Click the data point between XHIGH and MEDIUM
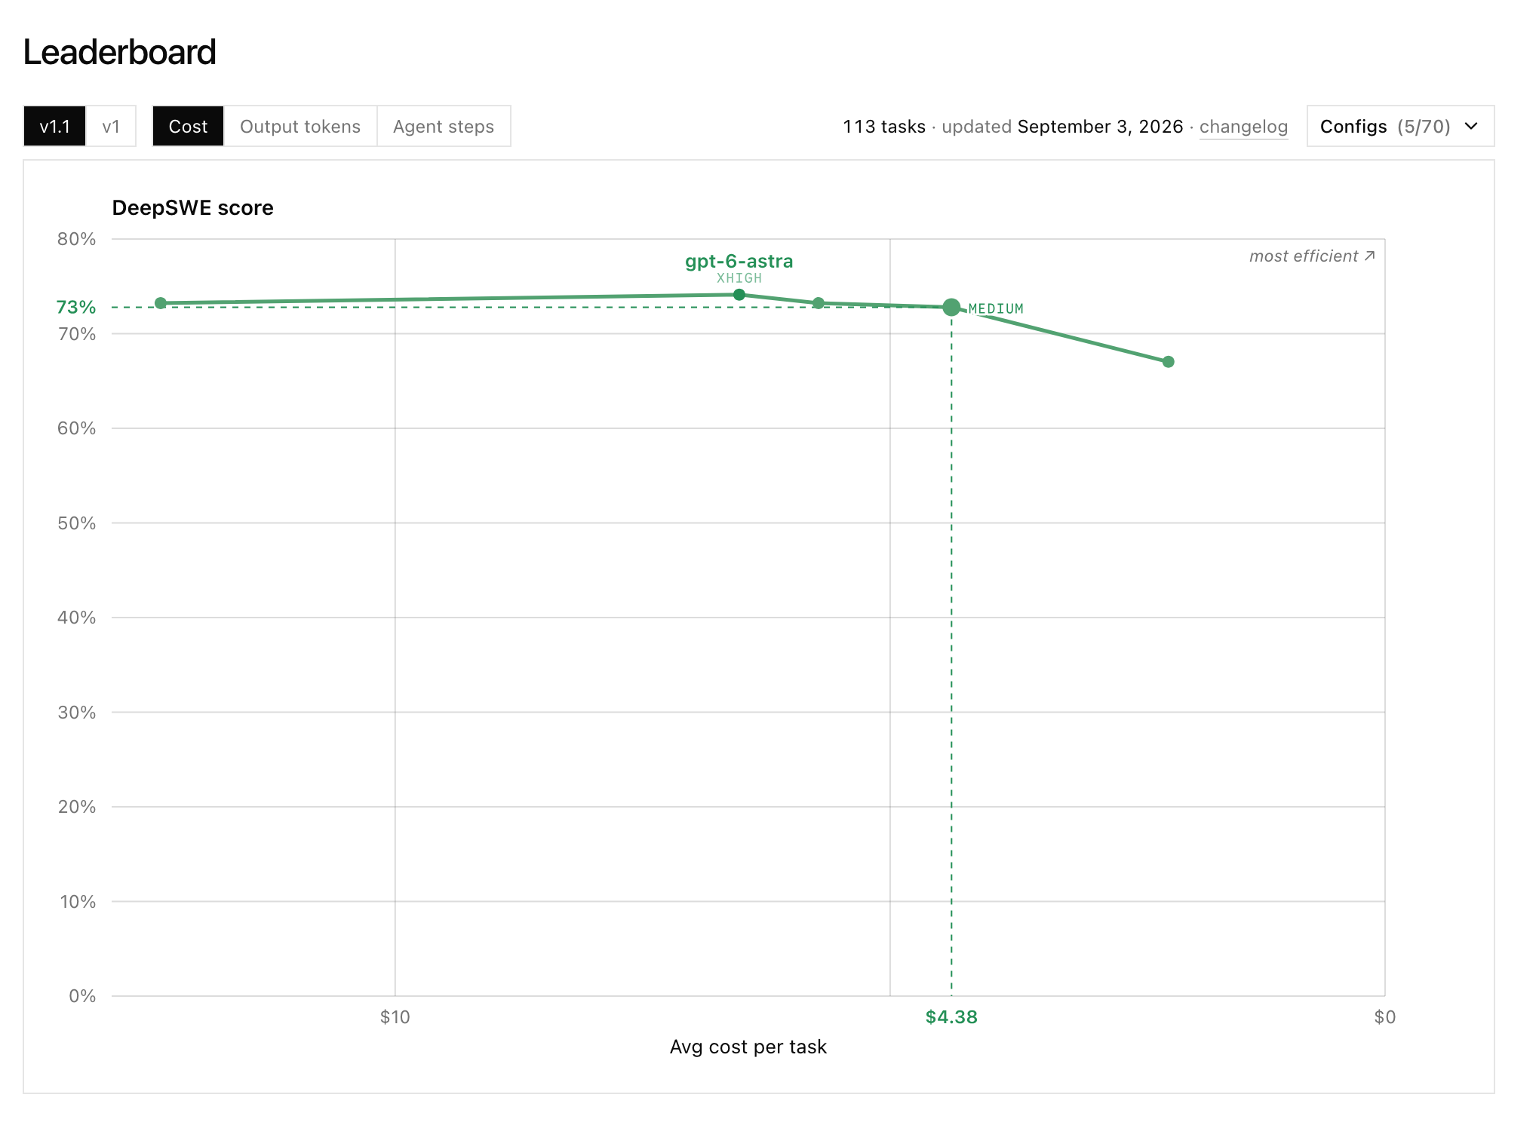The image size is (1539, 1122). point(819,303)
